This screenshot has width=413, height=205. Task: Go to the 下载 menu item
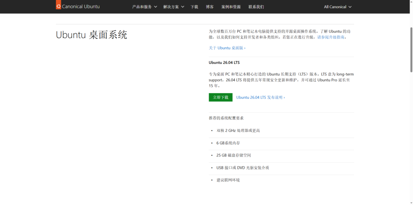tap(194, 7)
